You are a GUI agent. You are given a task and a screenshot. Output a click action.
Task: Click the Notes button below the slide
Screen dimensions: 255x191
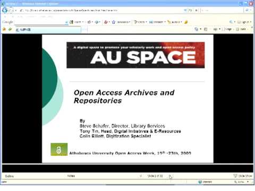click(x=71, y=176)
